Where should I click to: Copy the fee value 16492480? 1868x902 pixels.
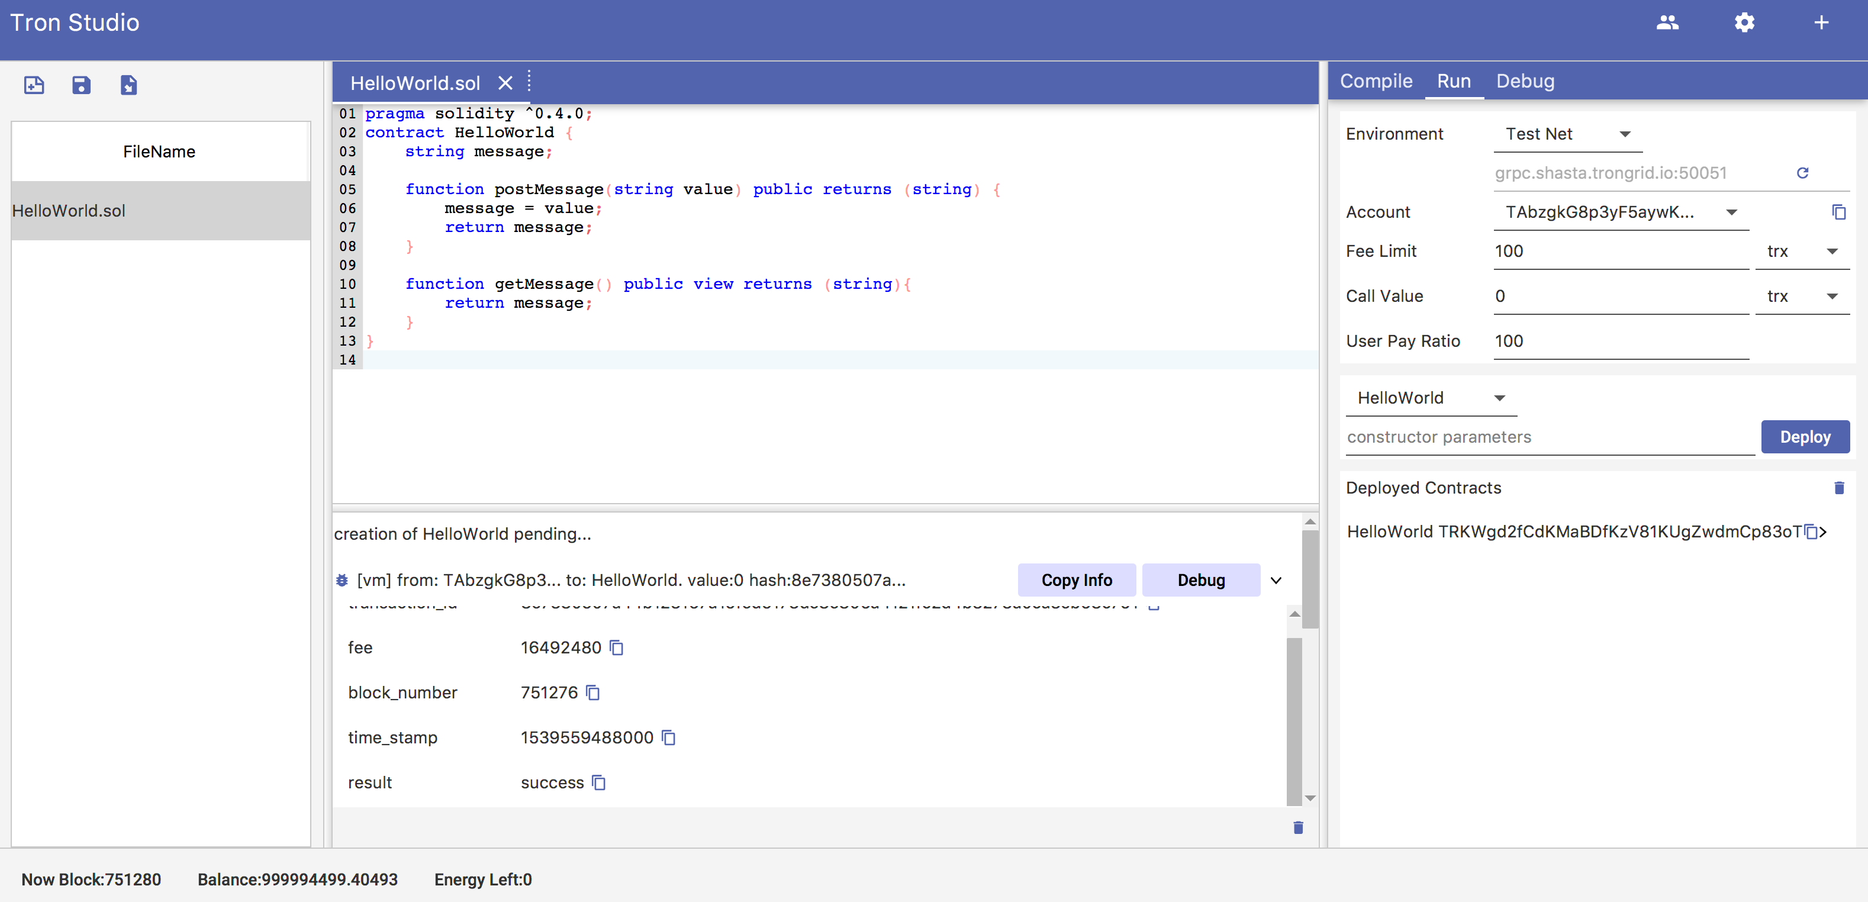click(616, 647)
